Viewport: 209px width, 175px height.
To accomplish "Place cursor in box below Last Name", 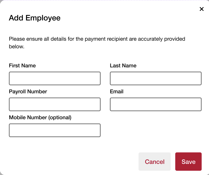I will click(156, 78).
